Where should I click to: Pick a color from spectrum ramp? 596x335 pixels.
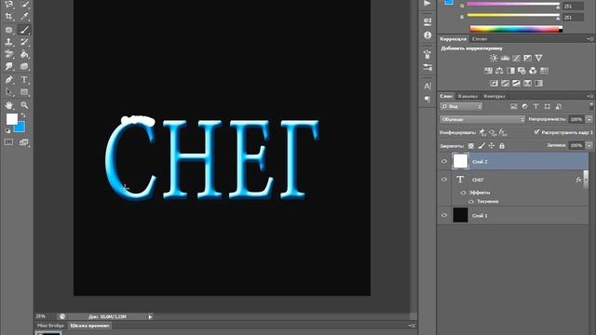[516, 29]
